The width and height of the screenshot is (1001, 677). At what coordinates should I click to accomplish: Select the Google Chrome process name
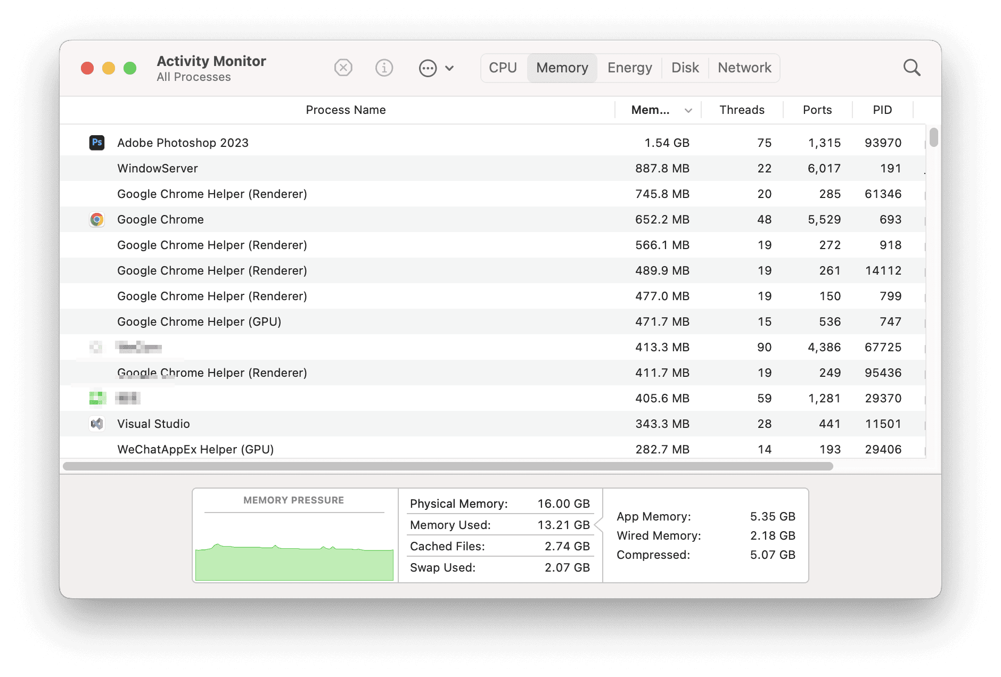click(x=160, y=219)
